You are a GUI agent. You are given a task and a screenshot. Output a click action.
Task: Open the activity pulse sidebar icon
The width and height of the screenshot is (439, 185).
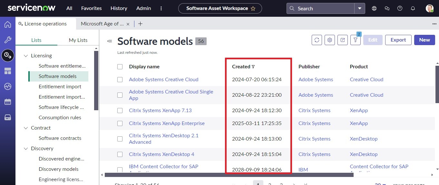coord(8,86)
